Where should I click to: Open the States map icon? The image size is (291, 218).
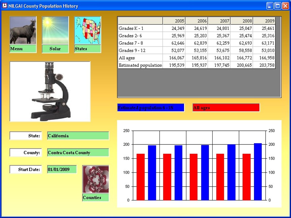88,31
